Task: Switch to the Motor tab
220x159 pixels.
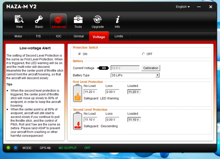Action: [18, 36]
